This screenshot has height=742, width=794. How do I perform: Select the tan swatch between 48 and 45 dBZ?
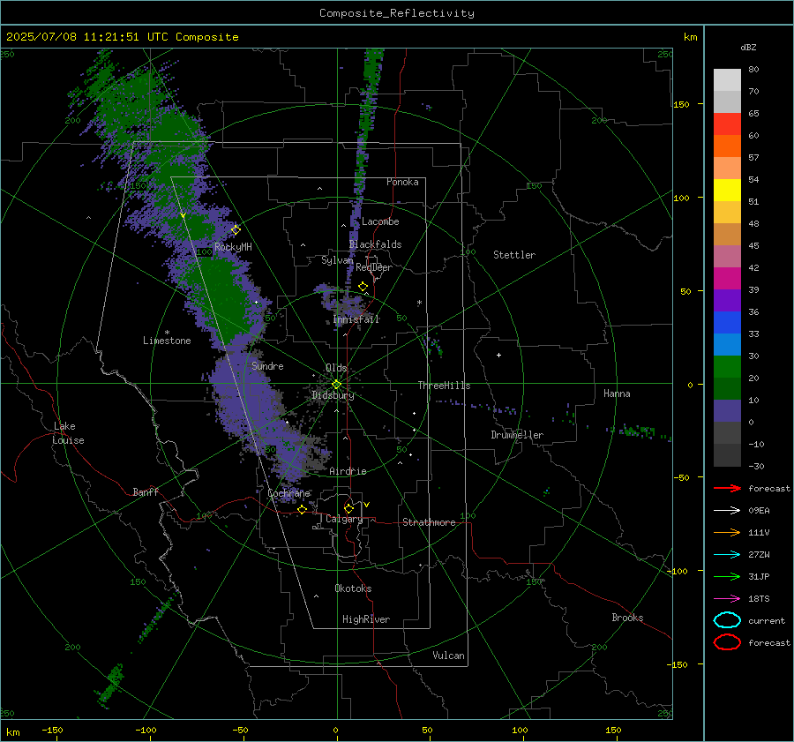tap(727, 235)
